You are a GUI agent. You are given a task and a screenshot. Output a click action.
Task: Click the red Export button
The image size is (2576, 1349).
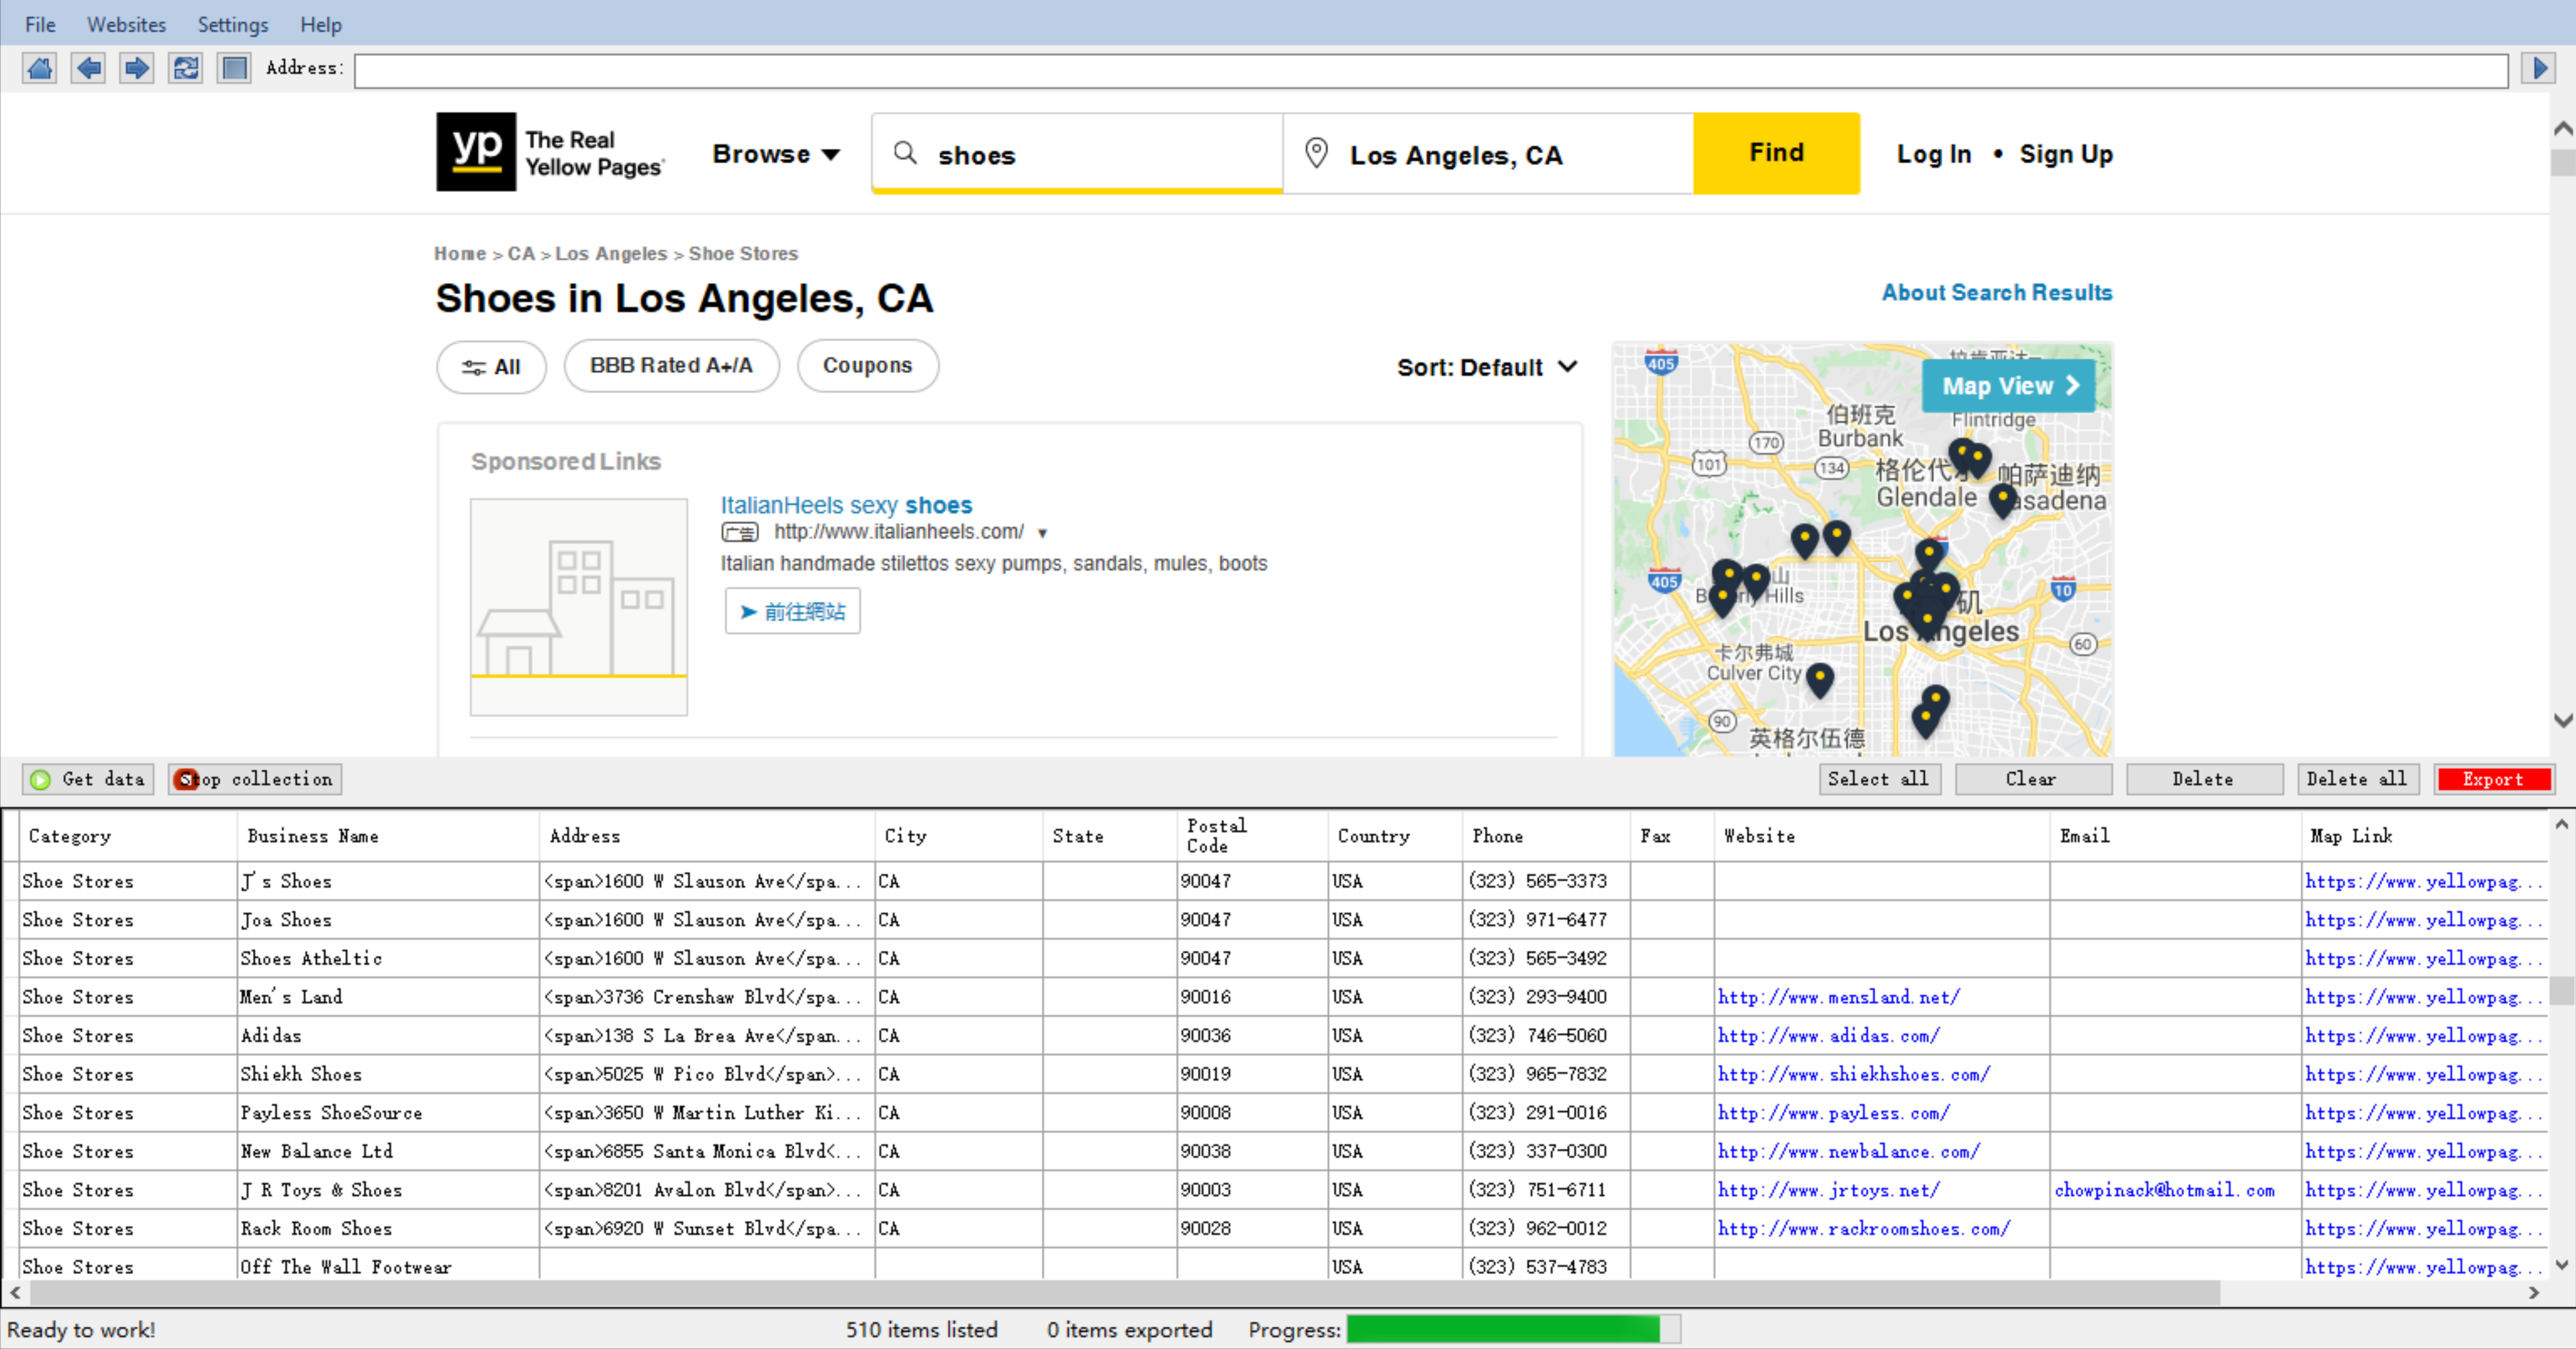pos(2493,779)
